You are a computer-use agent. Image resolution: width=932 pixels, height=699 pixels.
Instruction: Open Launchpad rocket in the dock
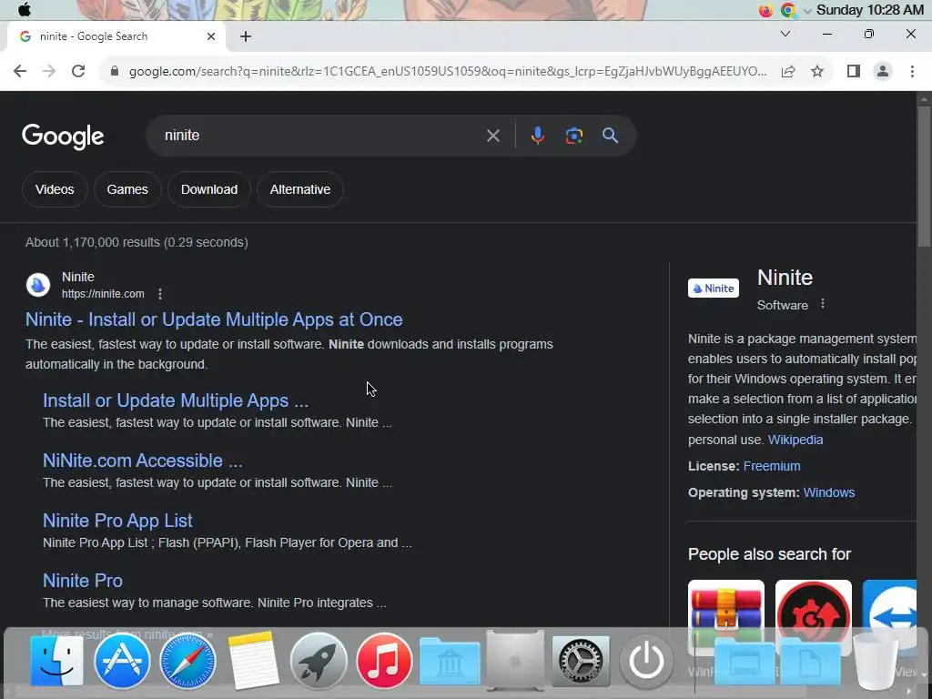click(x=318, y=661)
